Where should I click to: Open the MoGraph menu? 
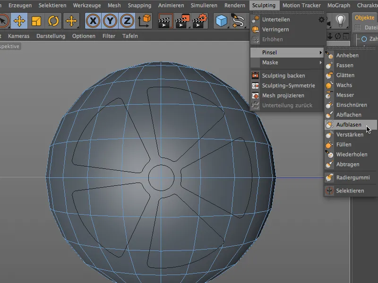338,6
